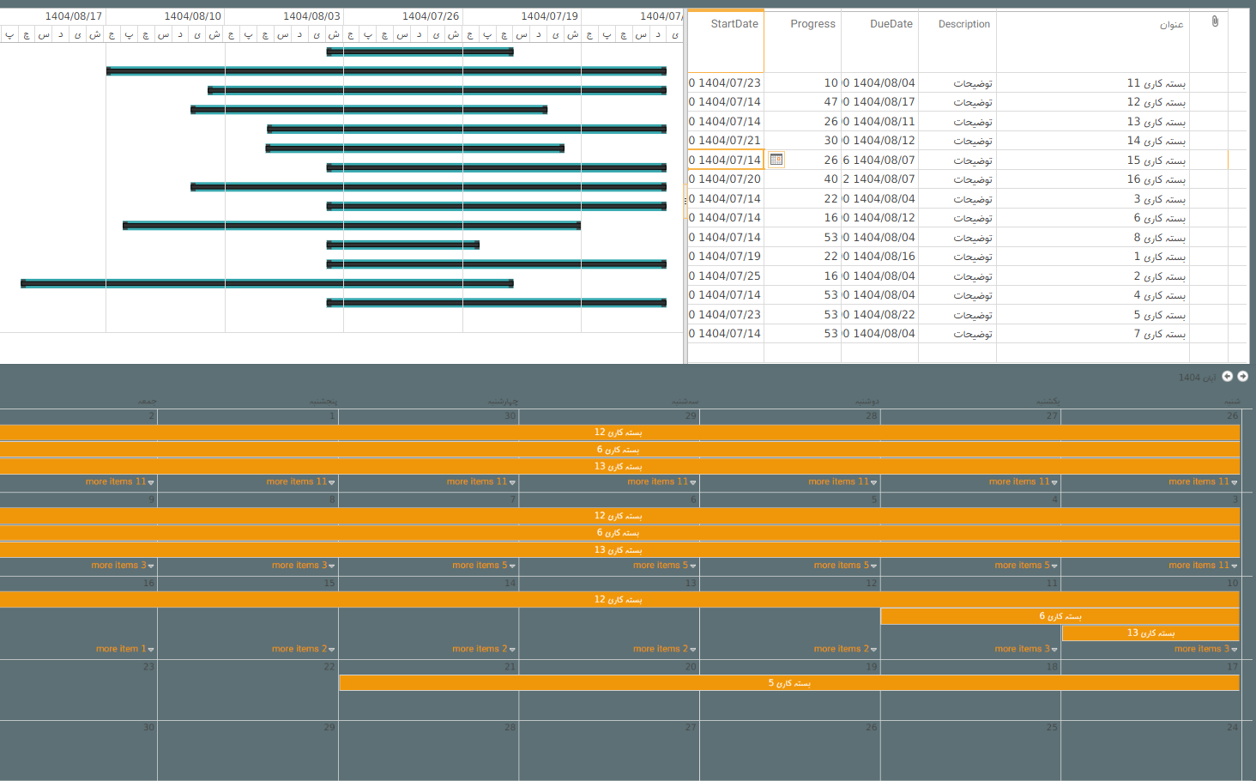
Task: Click the StartDate field of بسته کاری 15
Action: coord(725,160)
